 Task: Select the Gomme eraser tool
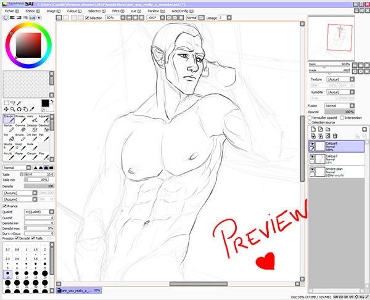[x=20, y=128]
